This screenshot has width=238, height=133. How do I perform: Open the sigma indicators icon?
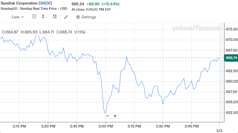(x=43, y=17)
